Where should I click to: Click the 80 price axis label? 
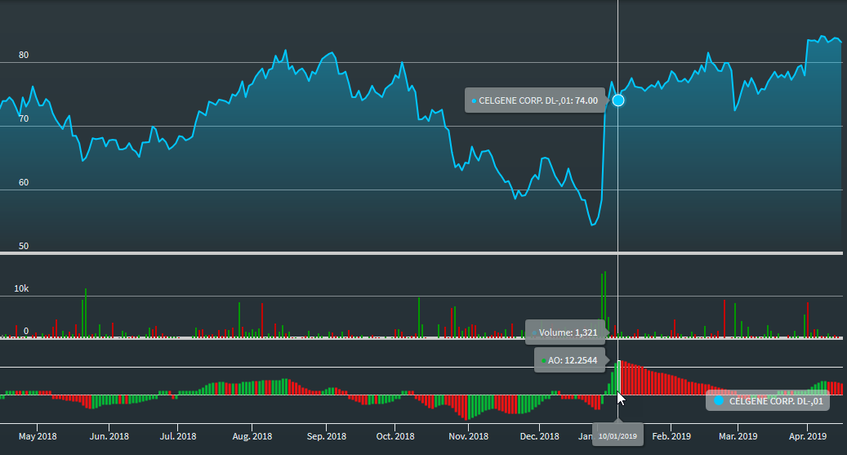(x=24, y=56)
